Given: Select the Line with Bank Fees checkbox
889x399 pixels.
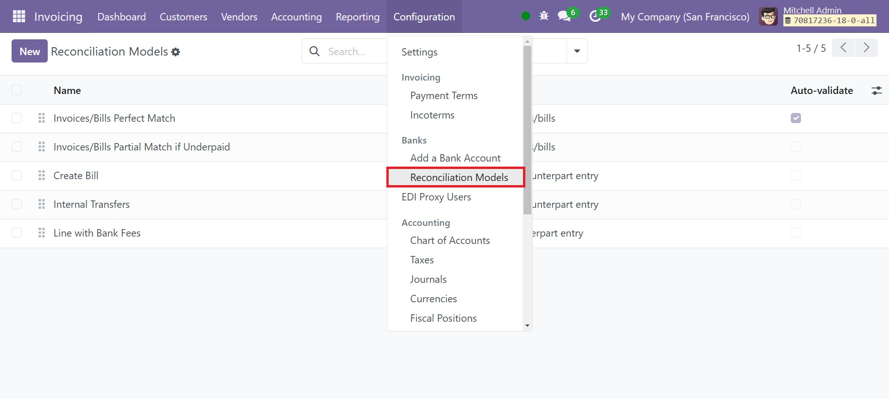Looking at the screenshot, I should [17, 233].
